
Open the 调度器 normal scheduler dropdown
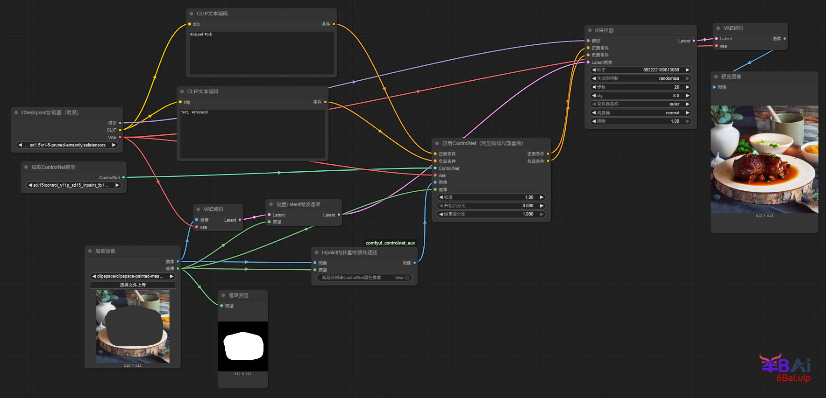641,113
